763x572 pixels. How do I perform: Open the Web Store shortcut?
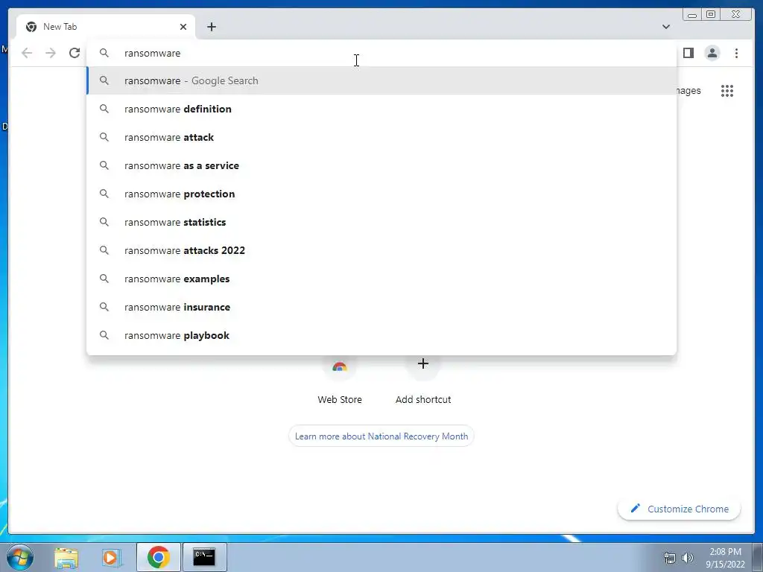340,379
